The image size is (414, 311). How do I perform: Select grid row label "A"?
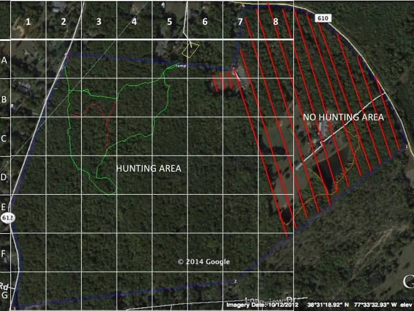(4, 60)
